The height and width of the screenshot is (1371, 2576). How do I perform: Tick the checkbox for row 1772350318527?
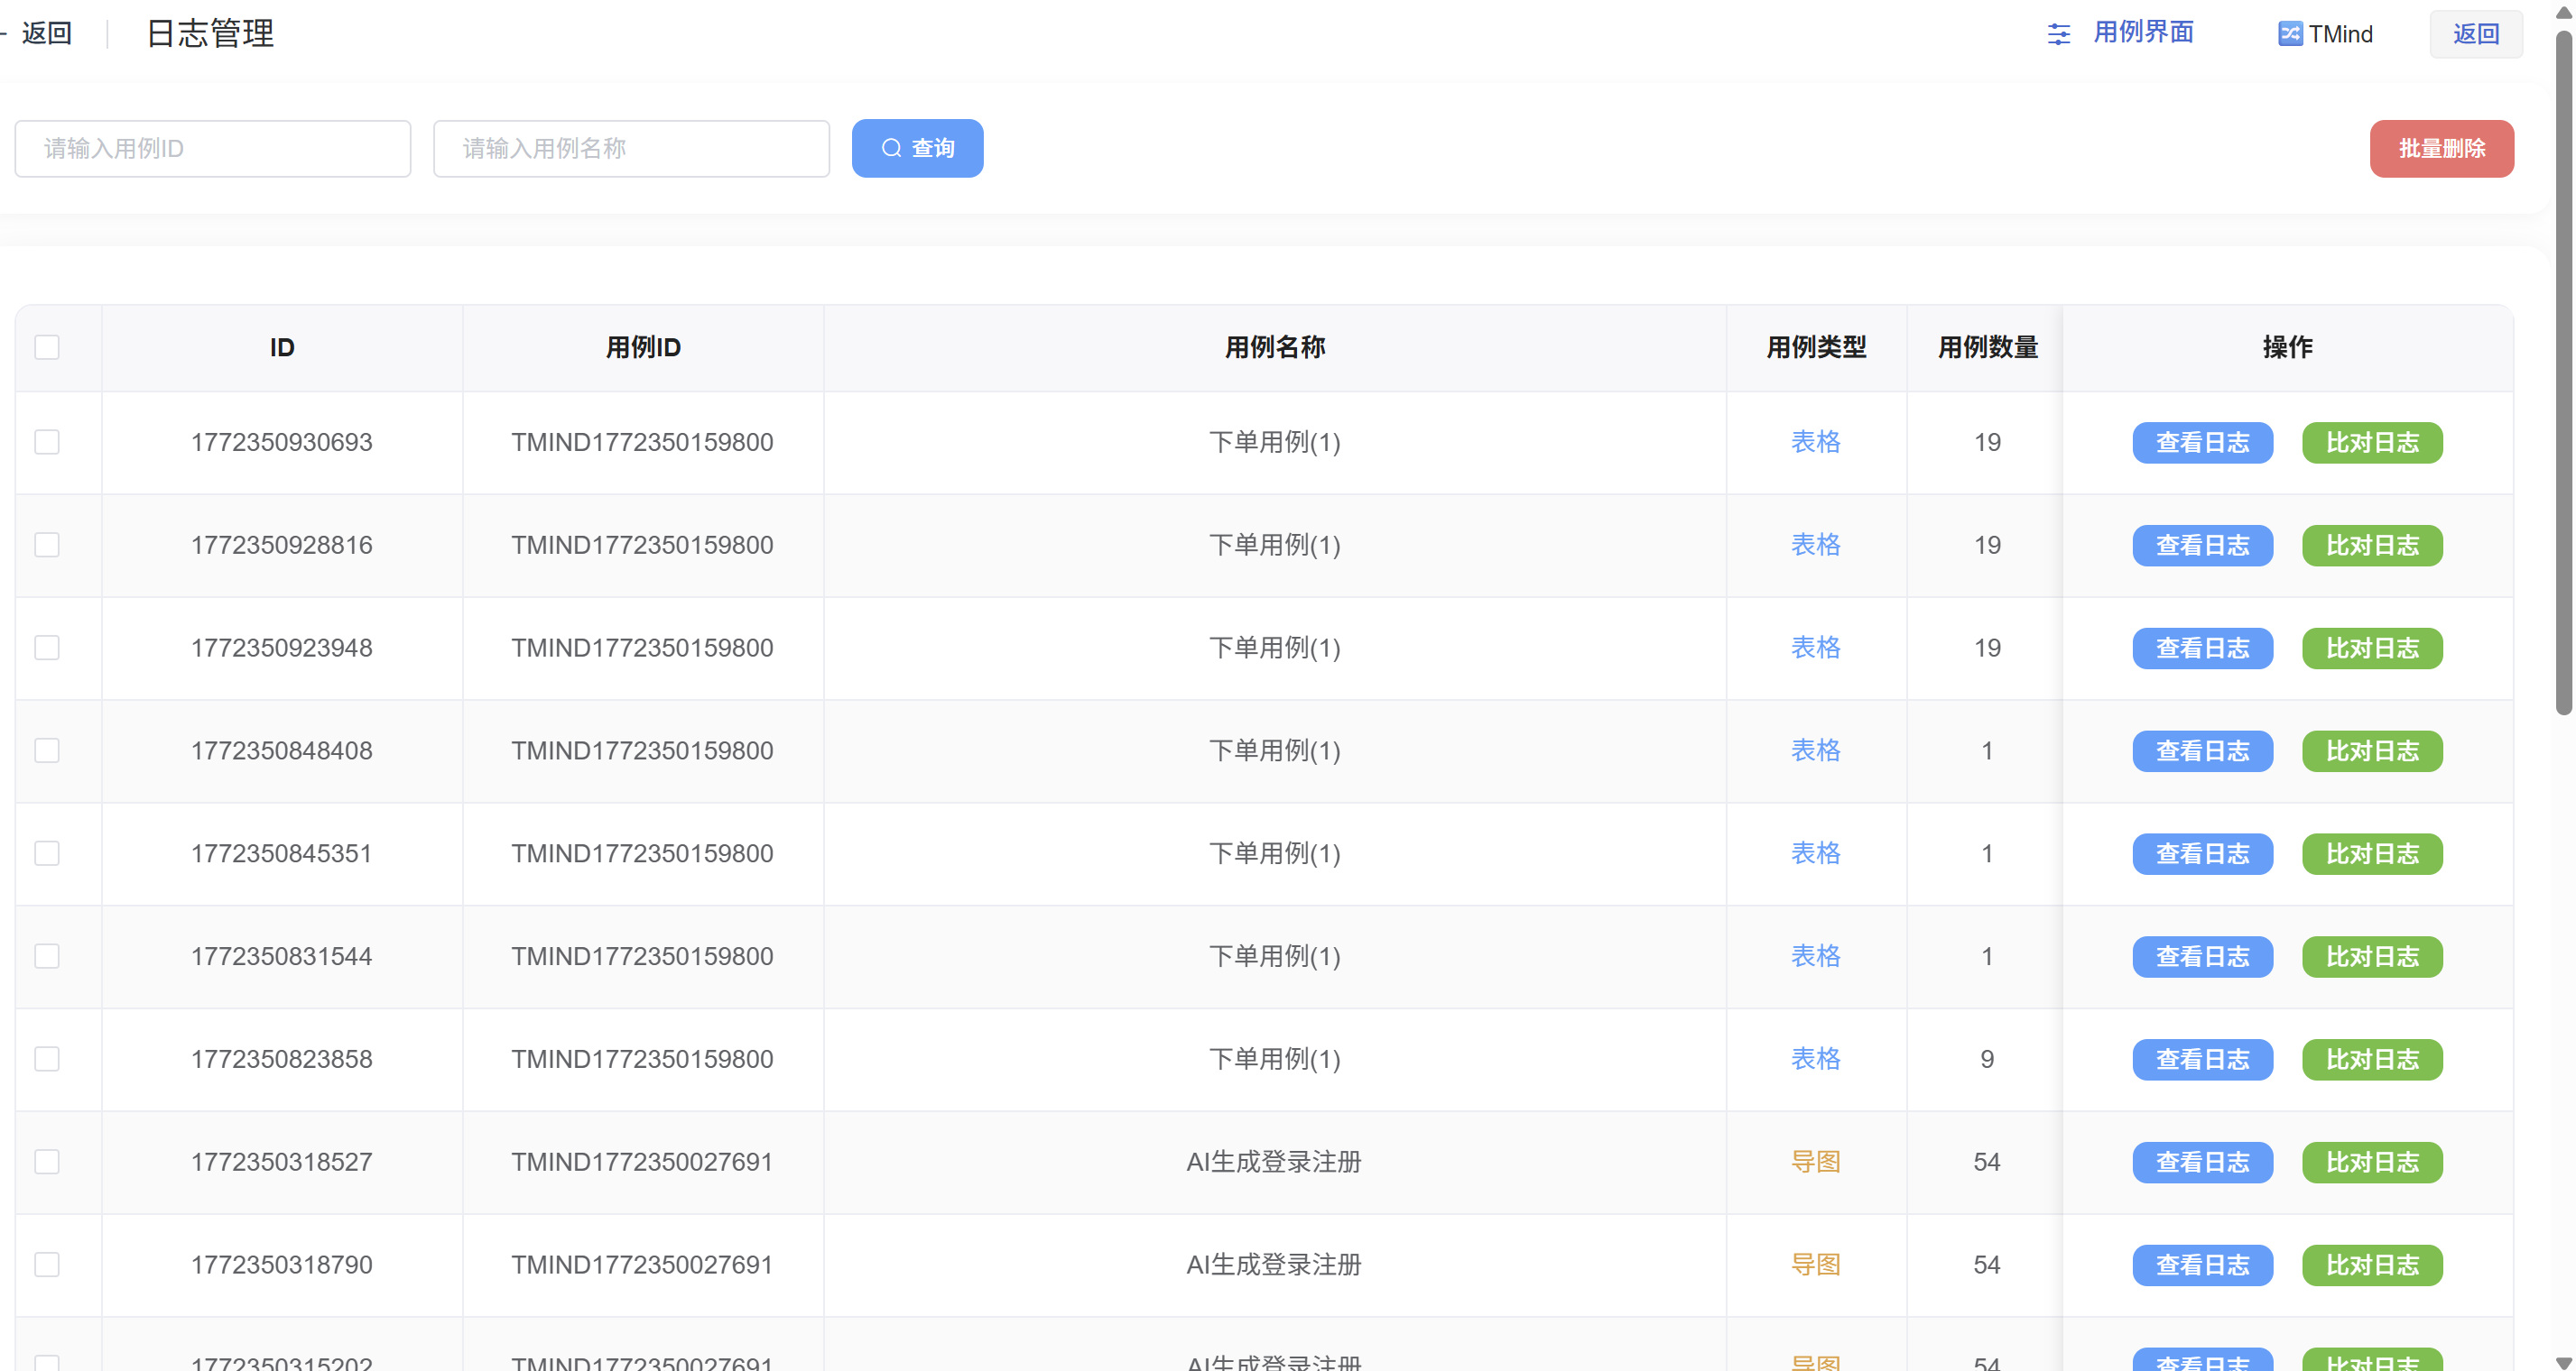coord(47,1161)
